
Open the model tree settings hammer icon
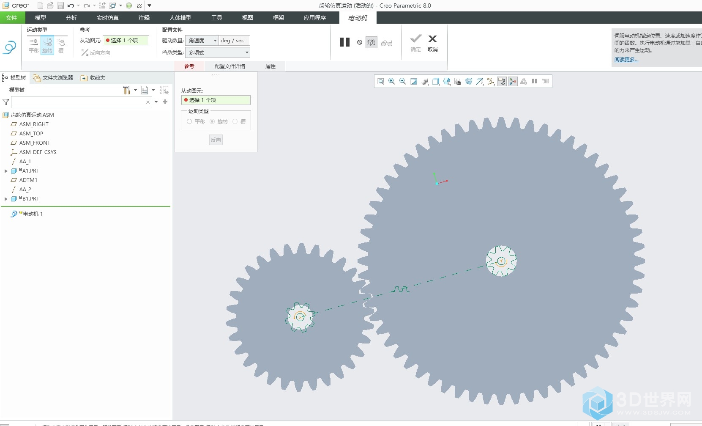pyautogui.click(x=126, y=90)
